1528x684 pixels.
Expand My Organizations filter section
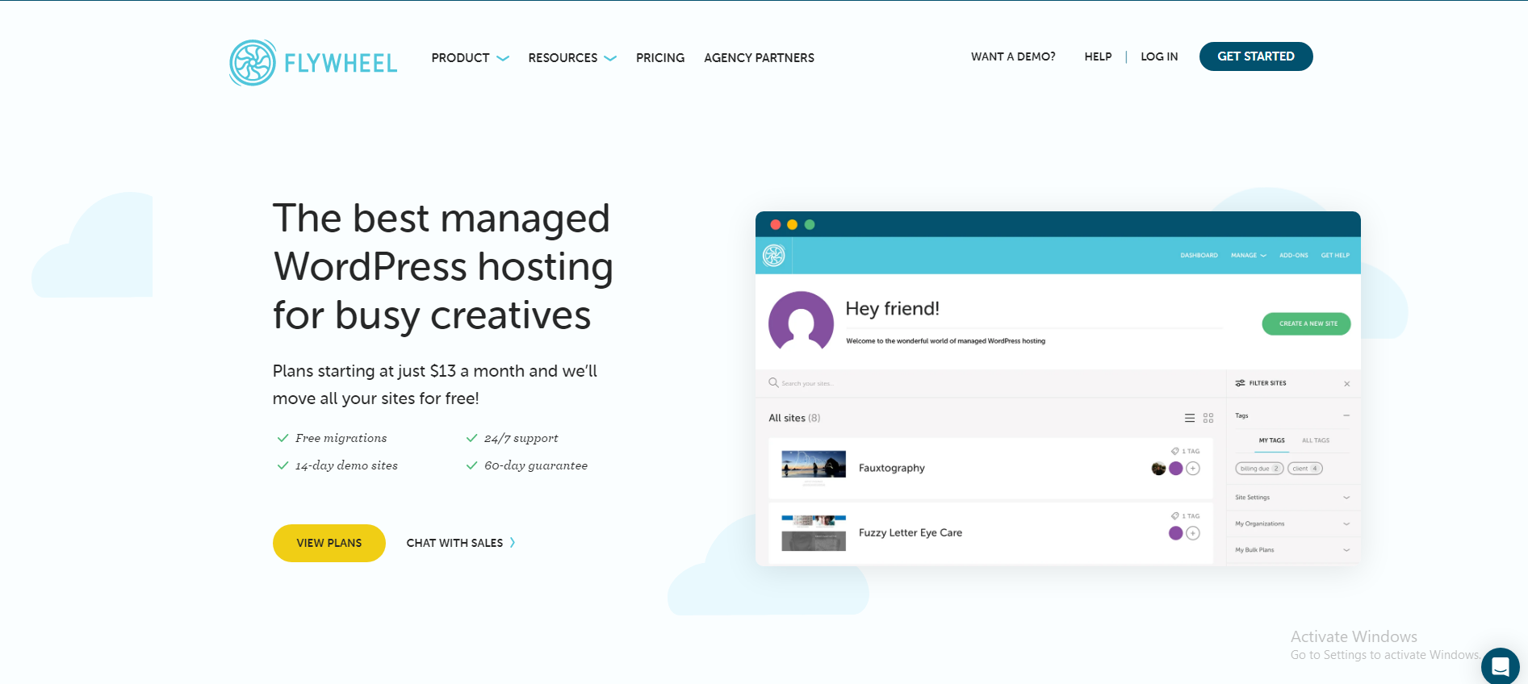pyautogui.click(x=1346, y=524)
